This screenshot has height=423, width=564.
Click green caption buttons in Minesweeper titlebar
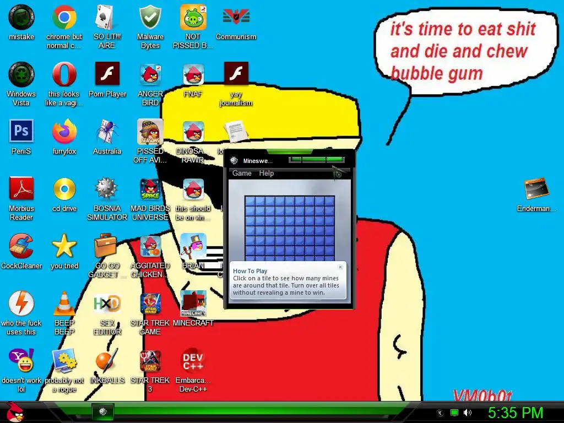pos(317,159)
